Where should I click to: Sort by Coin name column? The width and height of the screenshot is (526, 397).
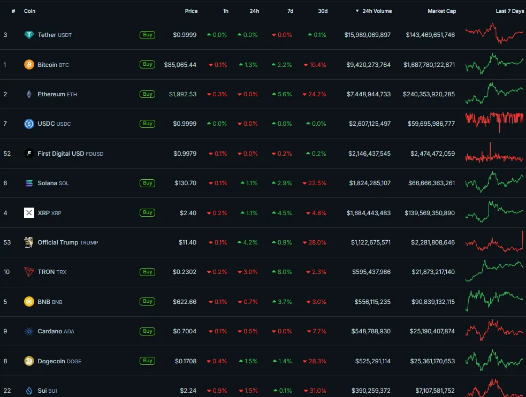tap(29, 11)
